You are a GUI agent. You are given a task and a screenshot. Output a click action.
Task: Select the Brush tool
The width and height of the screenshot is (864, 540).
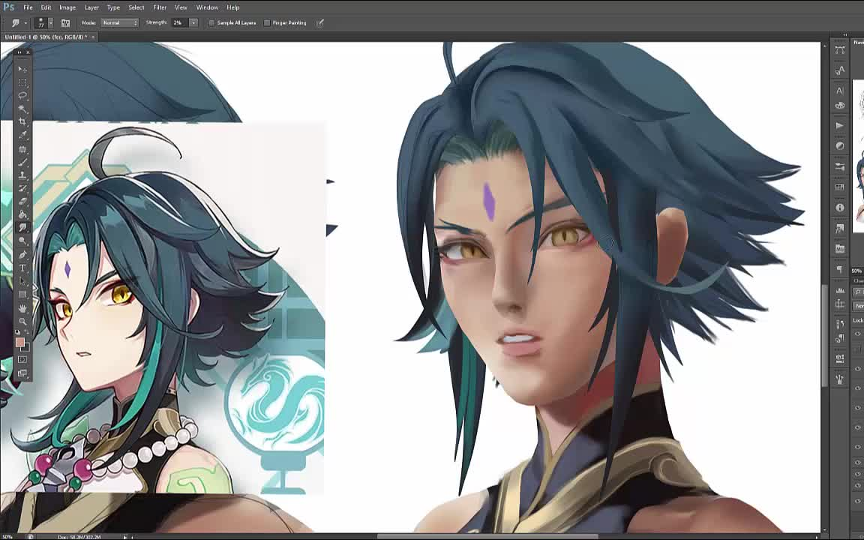tap(22, 163)
